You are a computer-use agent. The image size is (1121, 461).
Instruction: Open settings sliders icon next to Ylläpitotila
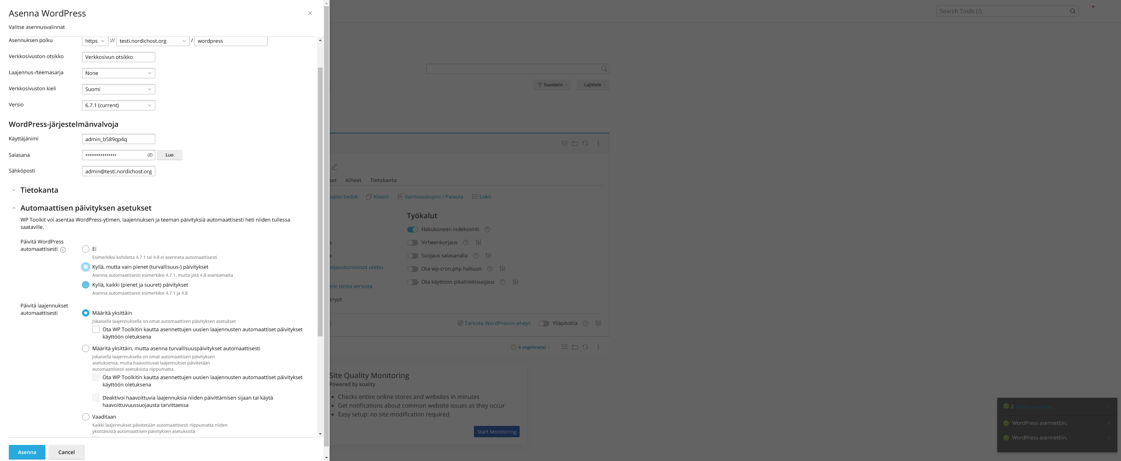click(598, 323)
